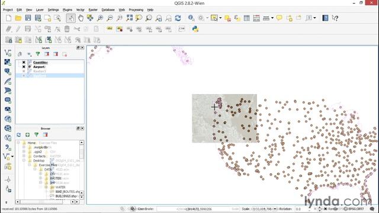Expand the Contacts folder in Browser
The width and height of the screenshot is (379, 213).
tap(24, 156)
